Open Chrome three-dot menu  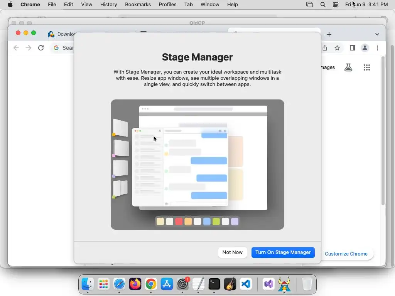[x=377, y=48]
